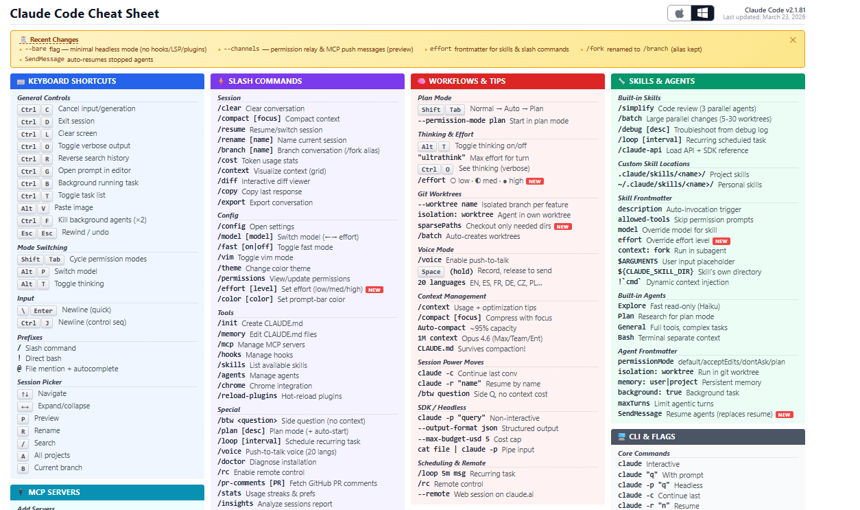The height and width of the screenshot is (510, 860).
Task: Click the 1M context Opus 4.6 entry
Action: (480, 338)
